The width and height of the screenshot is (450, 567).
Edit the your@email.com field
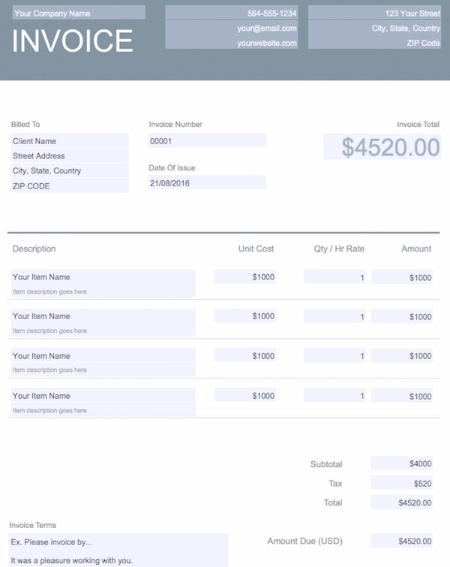pos(232,28)
